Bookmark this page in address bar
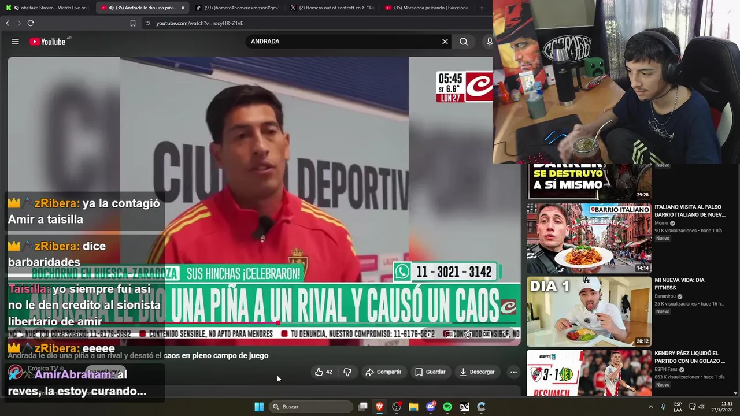Image resolution: width=740 pixels, height=416 pixels. [x=133, y=23]
